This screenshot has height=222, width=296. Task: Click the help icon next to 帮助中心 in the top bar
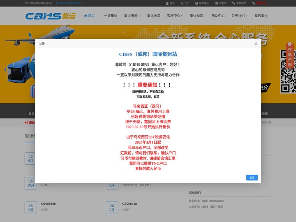[197, 3]
